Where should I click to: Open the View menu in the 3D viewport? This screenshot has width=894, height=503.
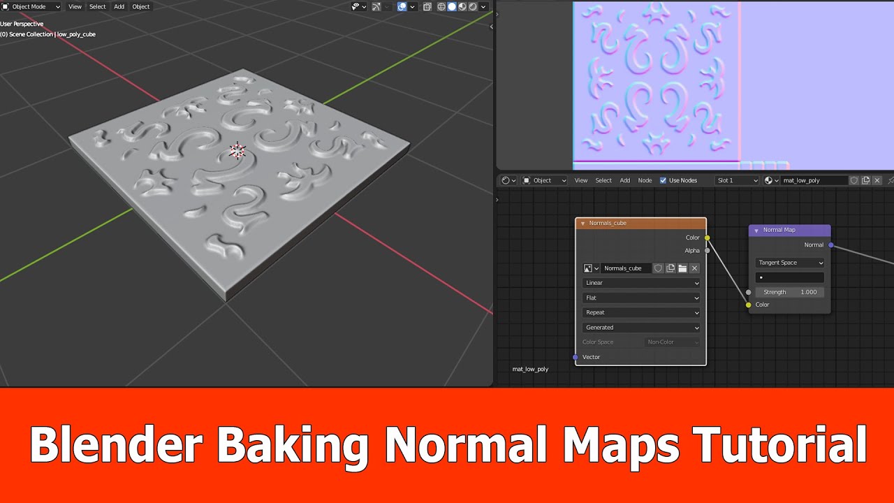pos(75,6)
